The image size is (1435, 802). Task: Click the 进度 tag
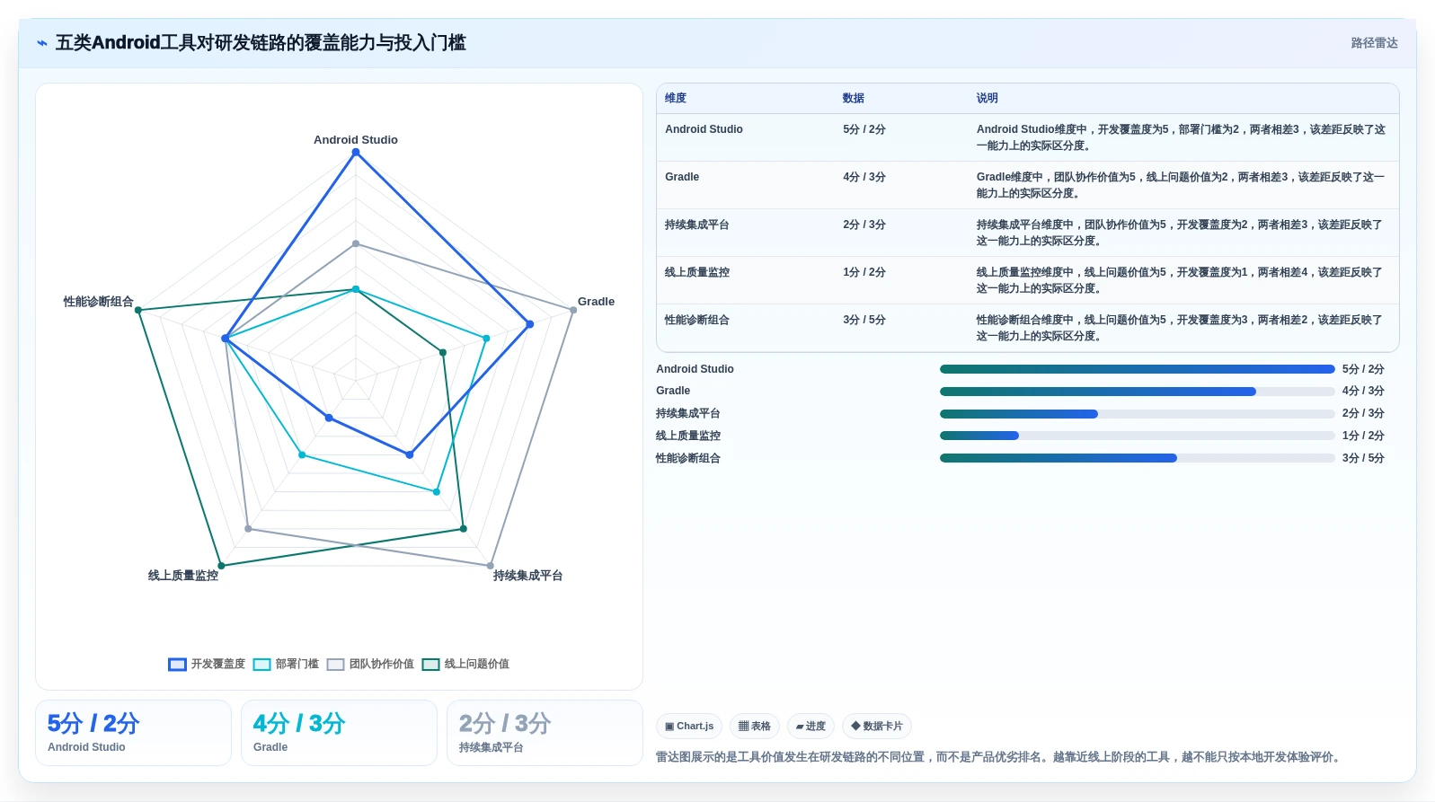point(811,726)
